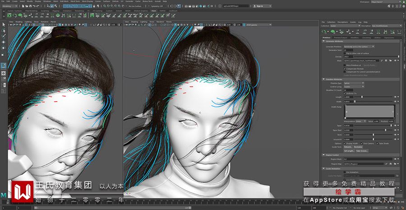Click the Sign in button

262,6
